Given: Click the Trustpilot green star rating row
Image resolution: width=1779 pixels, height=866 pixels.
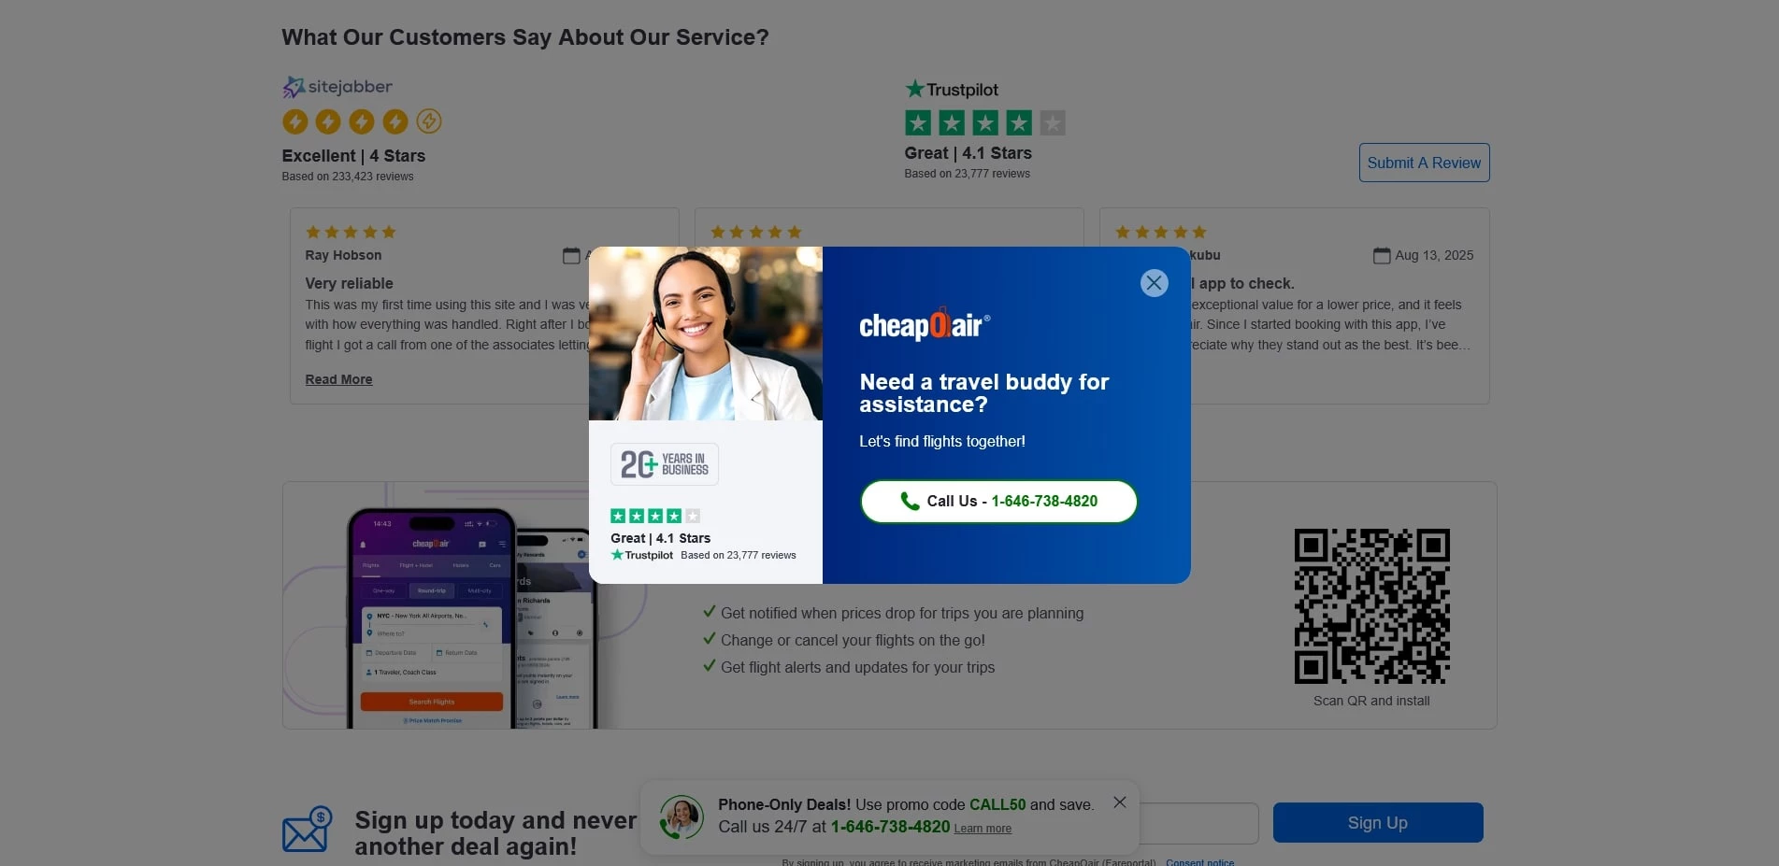Looking at the screenshot, I should [x=984, y=122].
